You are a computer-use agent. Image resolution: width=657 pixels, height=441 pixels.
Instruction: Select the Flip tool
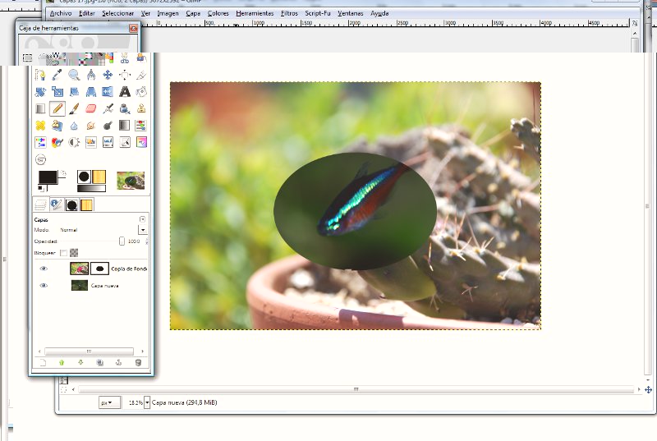pos(108,92)
